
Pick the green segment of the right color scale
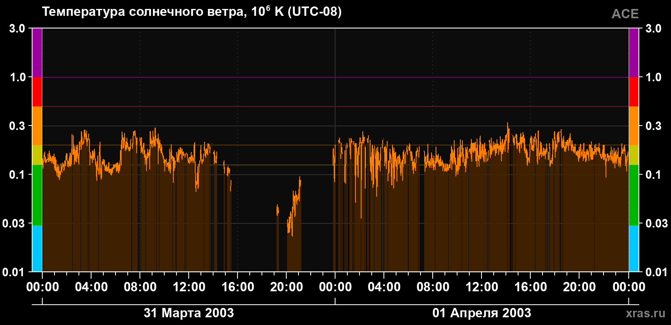coord(634,195)
